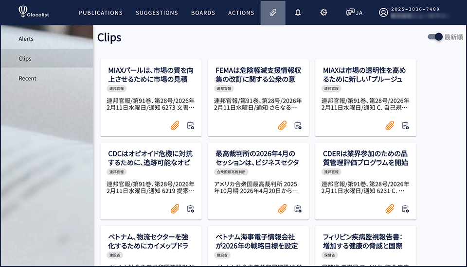Click the 合衆国最高裁判所 tag
467x267 pixels.
[231, 172]
